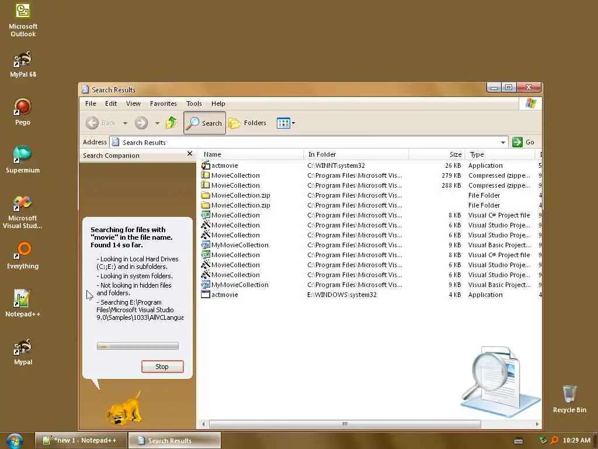The width and height of the screenshot is (598, 449).
Task: Open the Microsoft Outlook desktop shortcut
Action: pos(23,19)
